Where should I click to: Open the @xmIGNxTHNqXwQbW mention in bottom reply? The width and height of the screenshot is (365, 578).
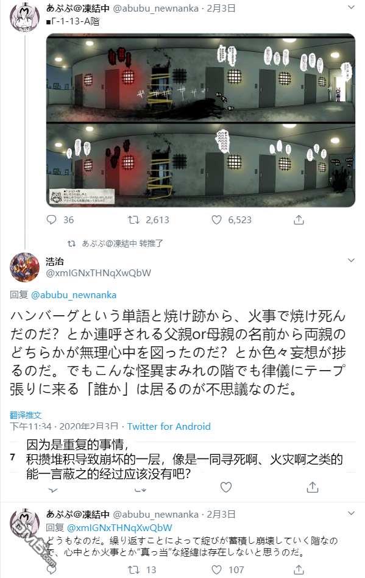click(x=119, y=527)
